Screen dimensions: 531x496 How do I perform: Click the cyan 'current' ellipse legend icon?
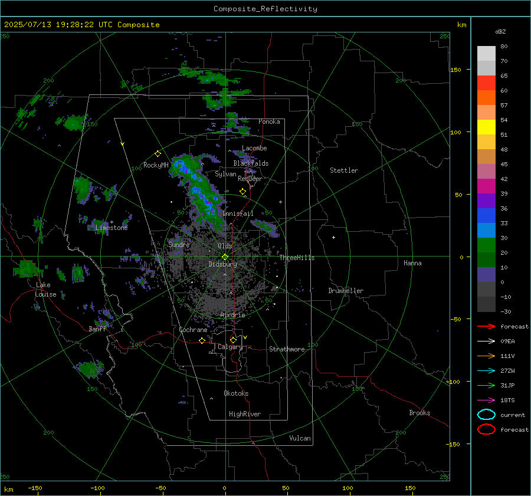pos(486,415)
